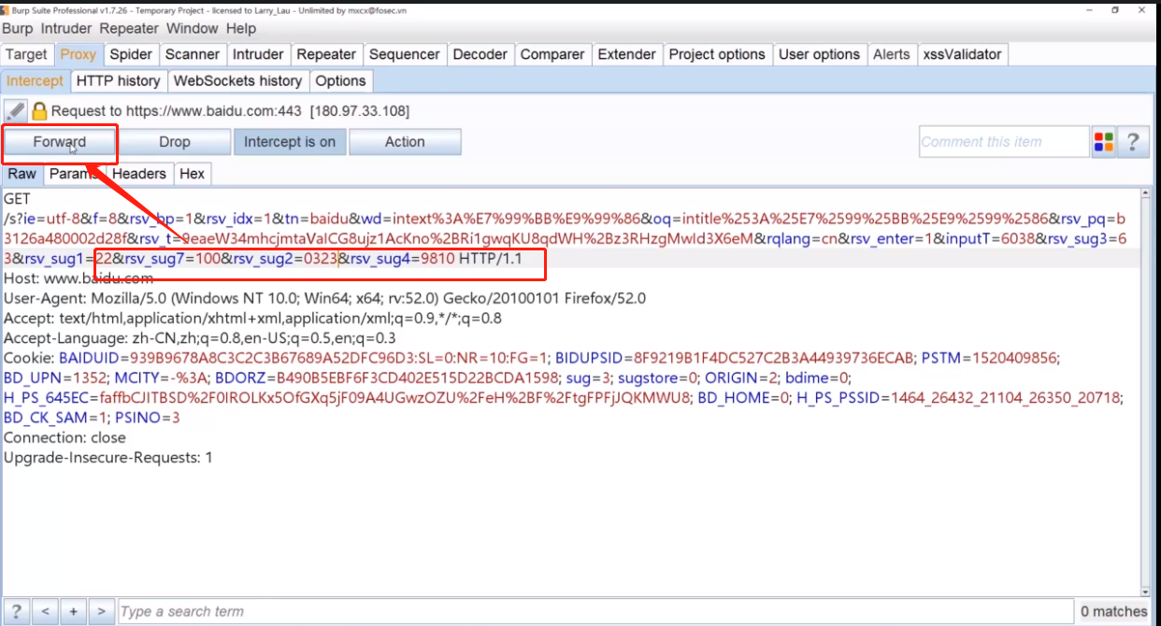Click the question mark help icon near comment field
The height and width of the screenshot is (626, 1161).
tap(1133, 142)
